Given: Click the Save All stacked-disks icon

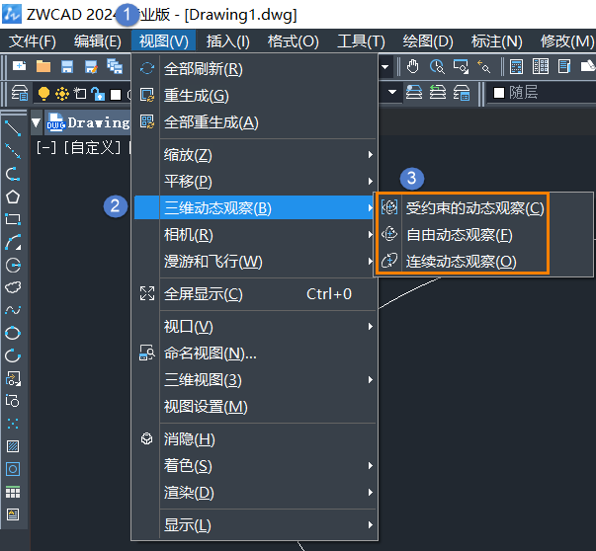Looking at the screenshot, I should 115,66.
